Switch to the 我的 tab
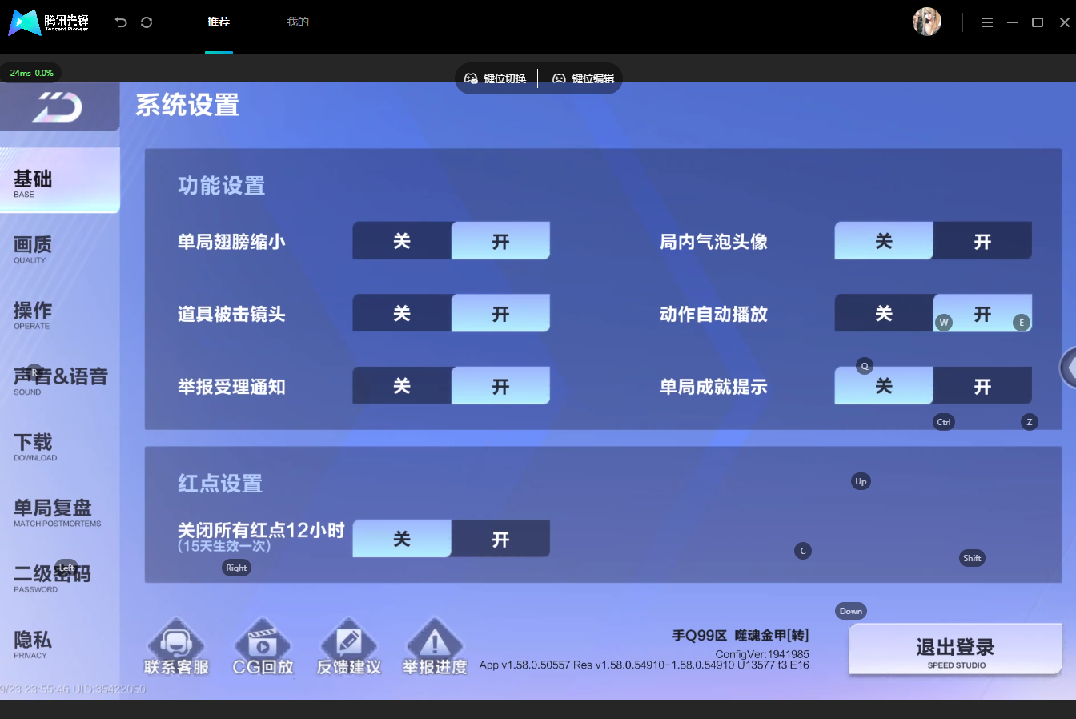 [298, 22]
